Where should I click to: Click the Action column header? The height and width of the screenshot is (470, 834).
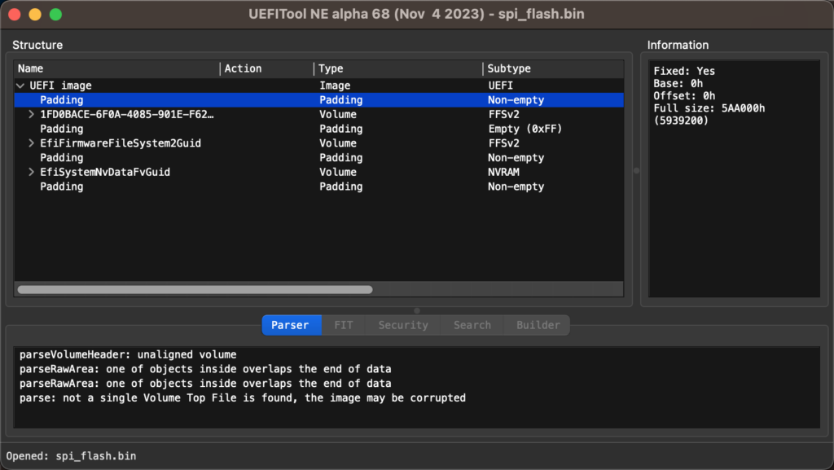pos(267,68)
